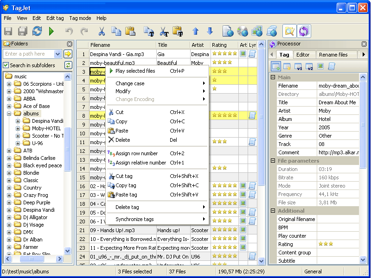
Task: Switch to the Editor tab
Action: point(302,55)
